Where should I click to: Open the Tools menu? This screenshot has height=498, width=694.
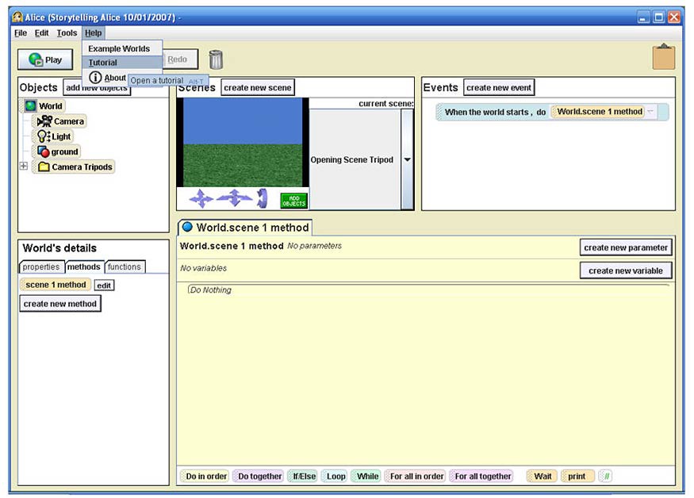point(67,33)
